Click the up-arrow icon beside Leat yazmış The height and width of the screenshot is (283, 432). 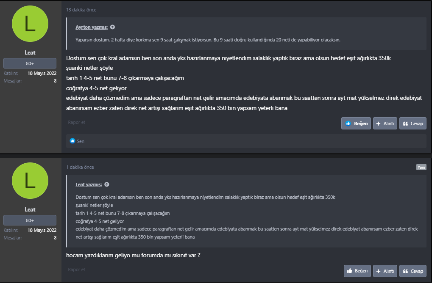tap(107, 184)
